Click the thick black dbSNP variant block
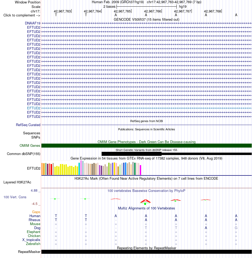The image size is (252, 258). click(x=132, y=154)
